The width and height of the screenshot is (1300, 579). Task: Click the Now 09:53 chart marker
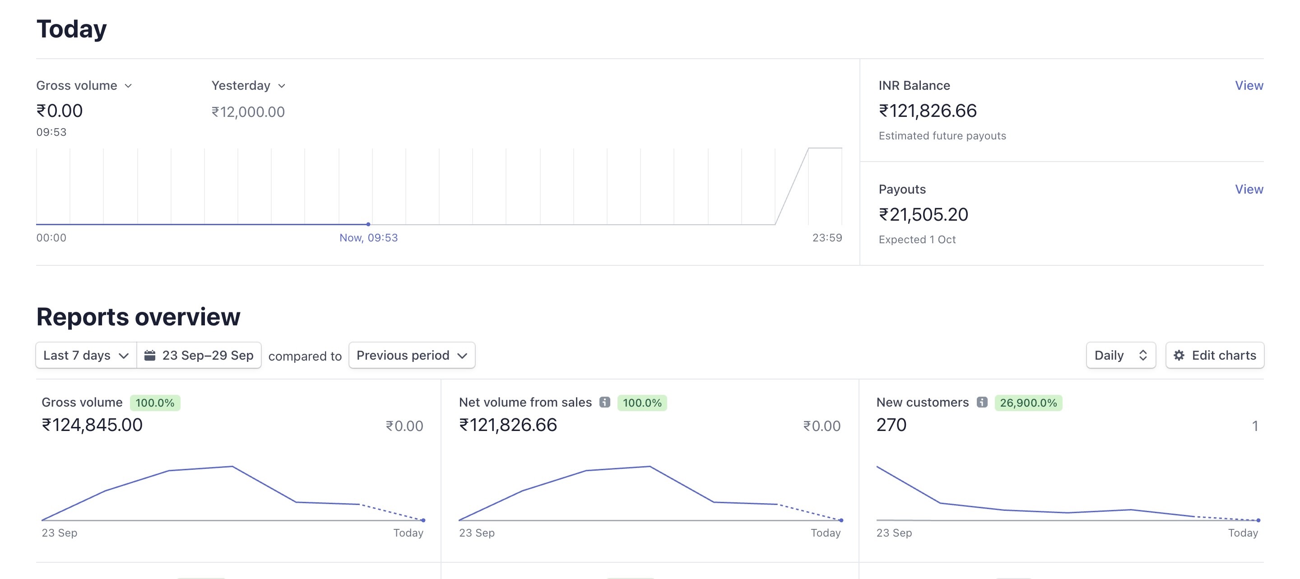click(x=368, y=224)
